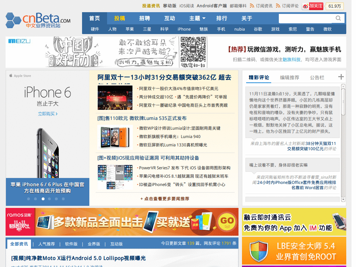Click the Alibaba event thumbnail
The width and height of the screenshot is (356, 267).
click(115, 98)
